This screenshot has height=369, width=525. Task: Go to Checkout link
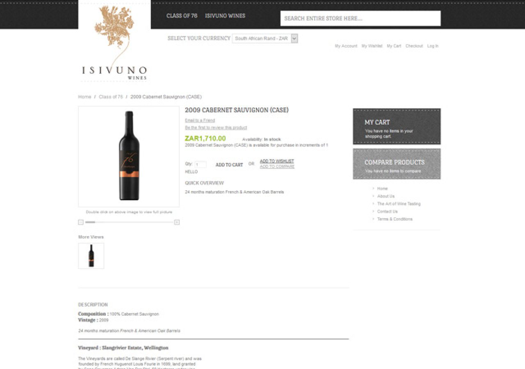(x=414, y=46)
